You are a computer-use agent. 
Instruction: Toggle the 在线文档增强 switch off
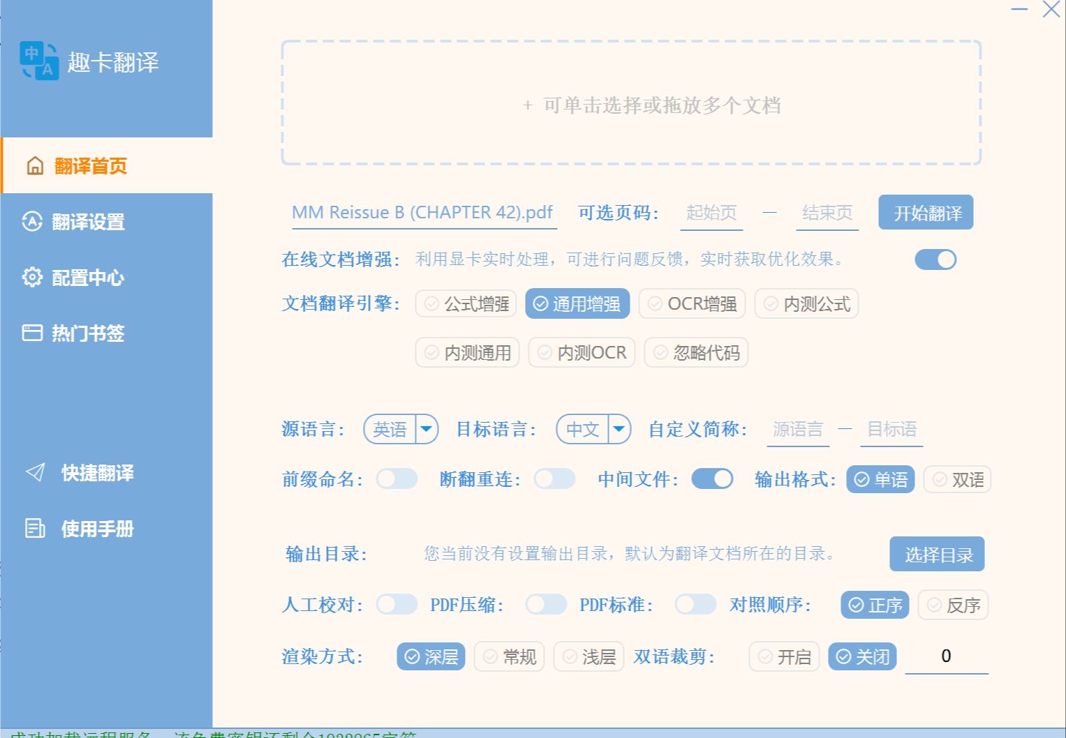point(935,259)
